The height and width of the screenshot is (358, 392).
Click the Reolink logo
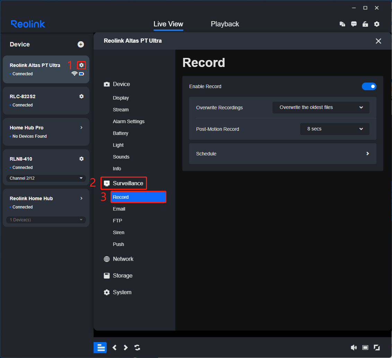click(x=28, y=24)
